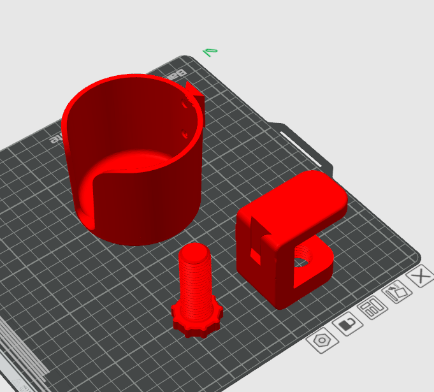The width and height of the screenshot is (434, 392).
Task: Open plate settings hexagon icon
Action: click(322, 340)
